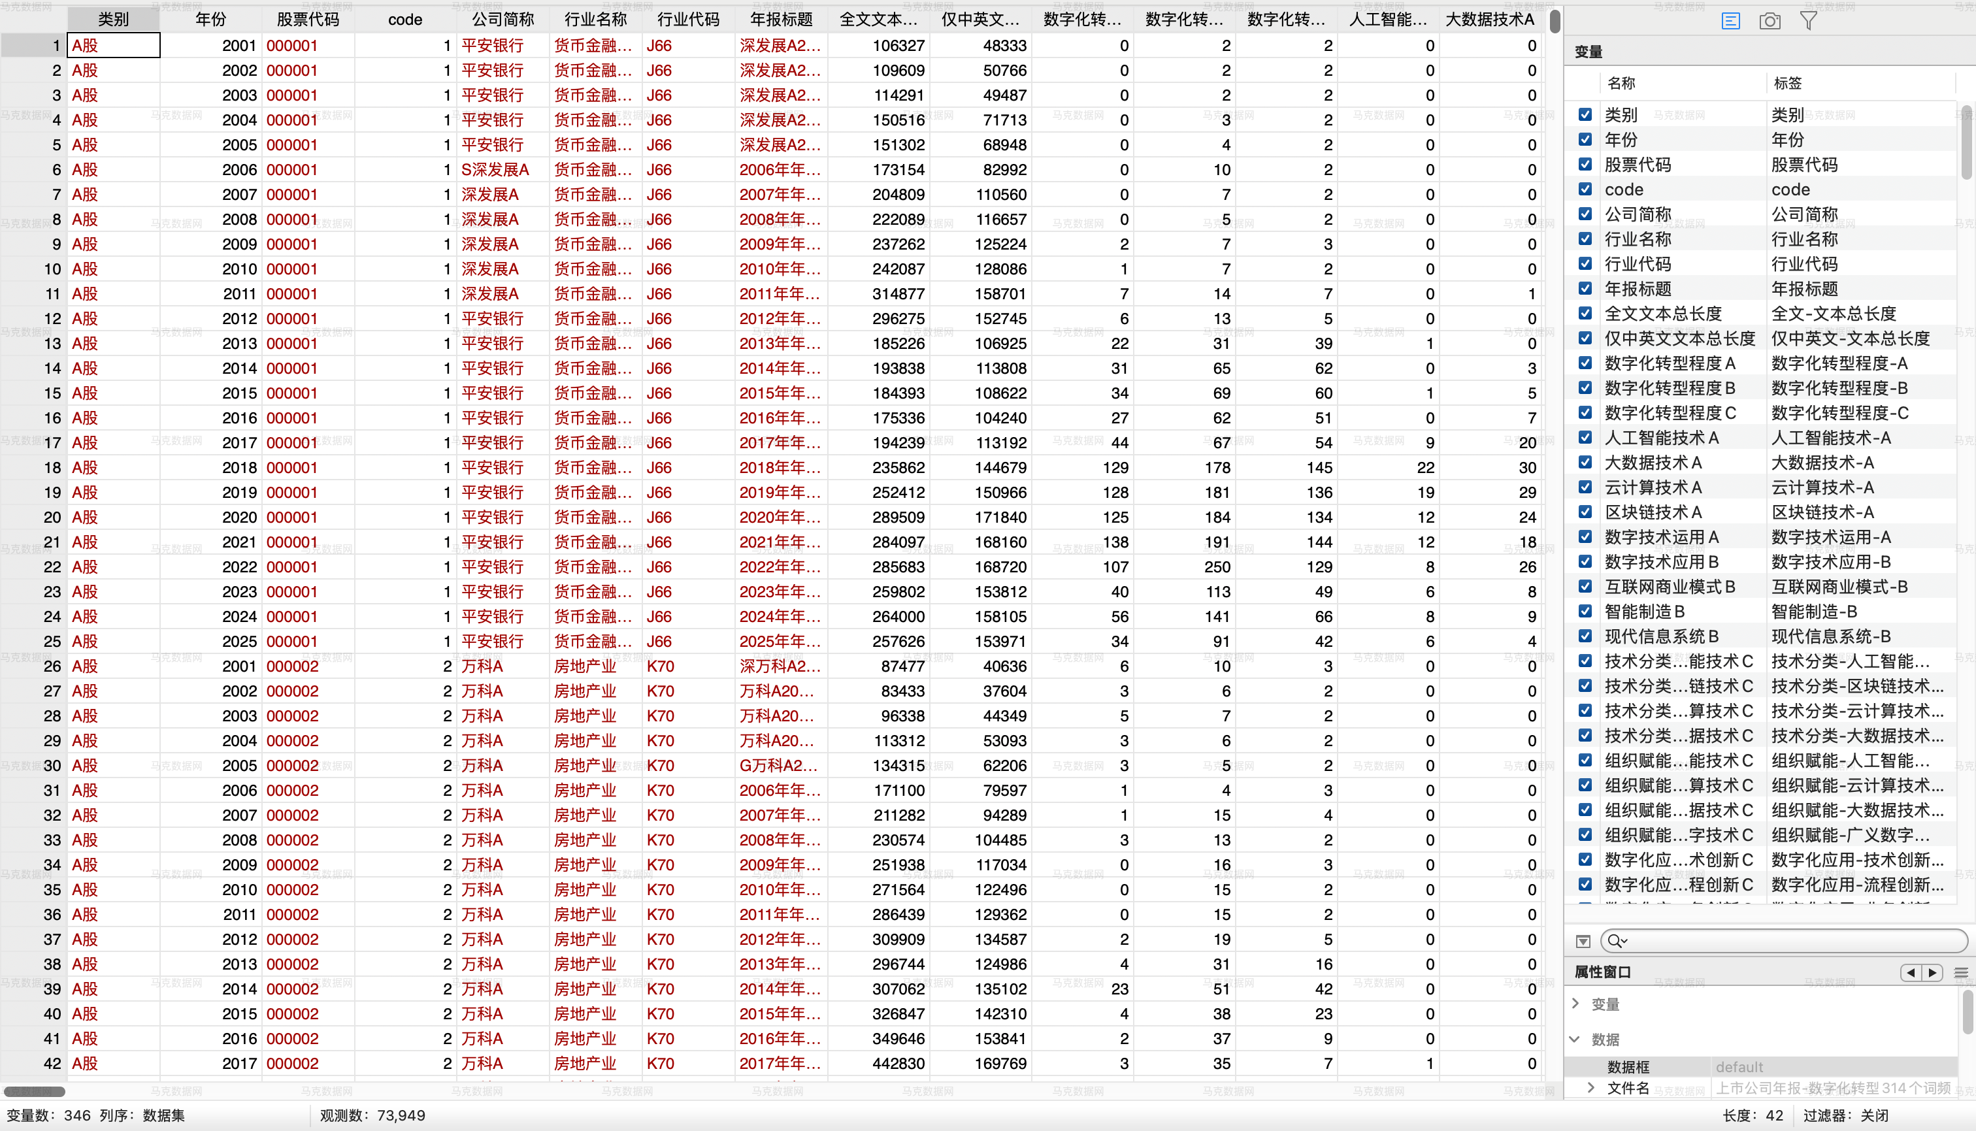Viewport: 1976px width, 1131px height.
Task: Go to previous variable in 属性窗口
Action: 1911,972
